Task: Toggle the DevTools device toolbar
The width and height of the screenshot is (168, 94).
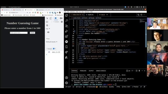Action: click(x=51, y=18)
